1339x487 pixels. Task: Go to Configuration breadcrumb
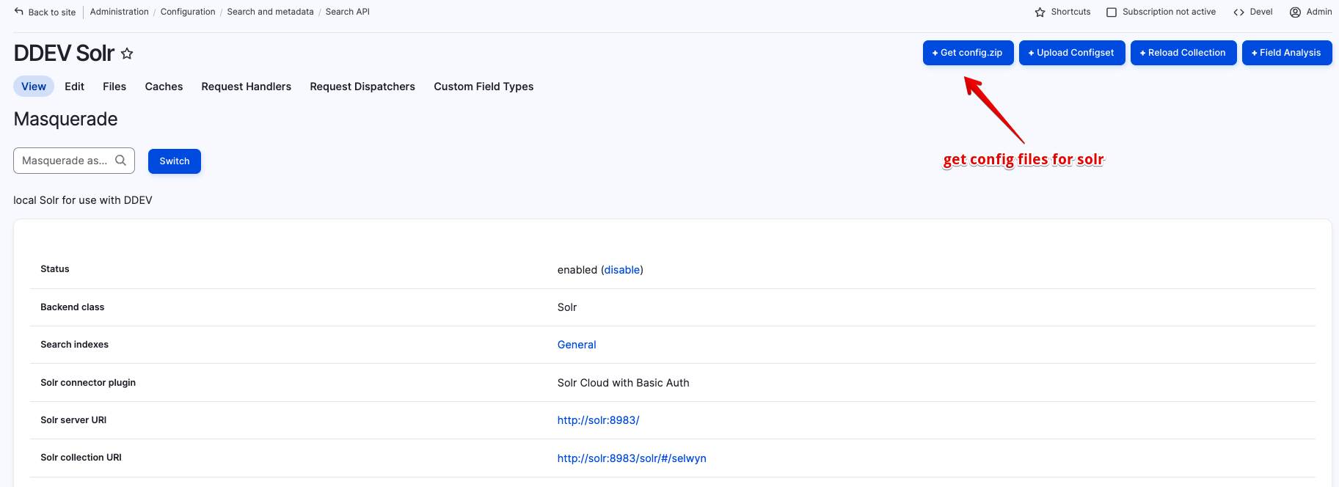pyautogui.click(x=188, y=12)
